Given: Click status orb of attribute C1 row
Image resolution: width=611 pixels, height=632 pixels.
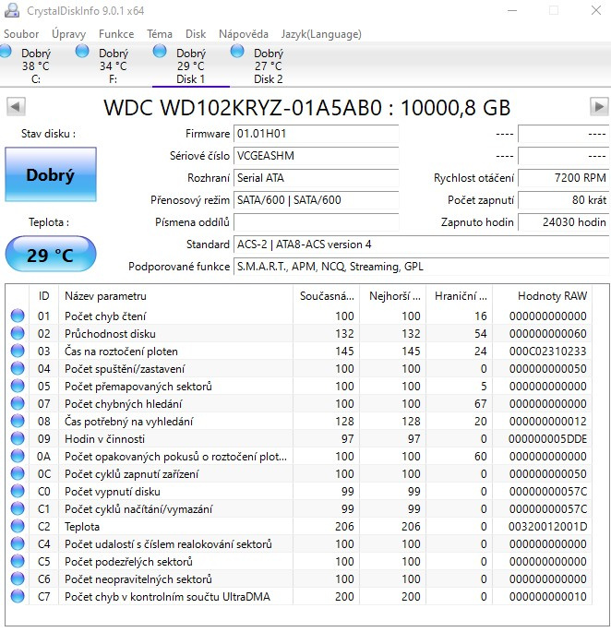Looking at the screenshot, I should (18, 508).
